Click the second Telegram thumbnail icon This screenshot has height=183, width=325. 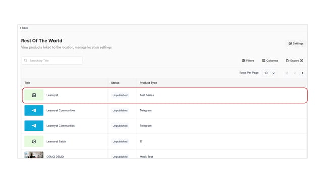[x=34, y=126]
